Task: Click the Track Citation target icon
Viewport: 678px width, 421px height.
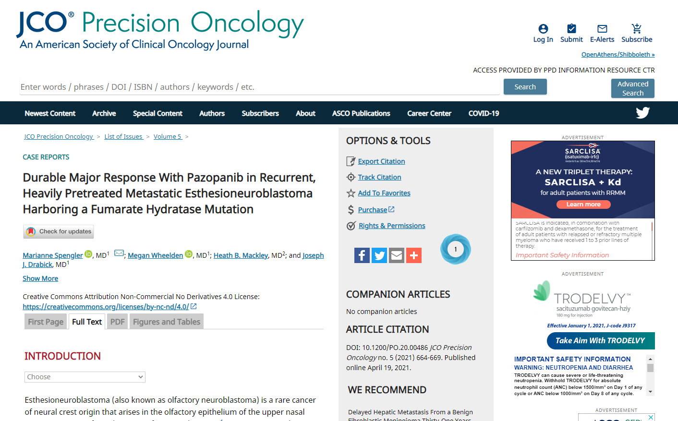Action: tap(351, 177)
